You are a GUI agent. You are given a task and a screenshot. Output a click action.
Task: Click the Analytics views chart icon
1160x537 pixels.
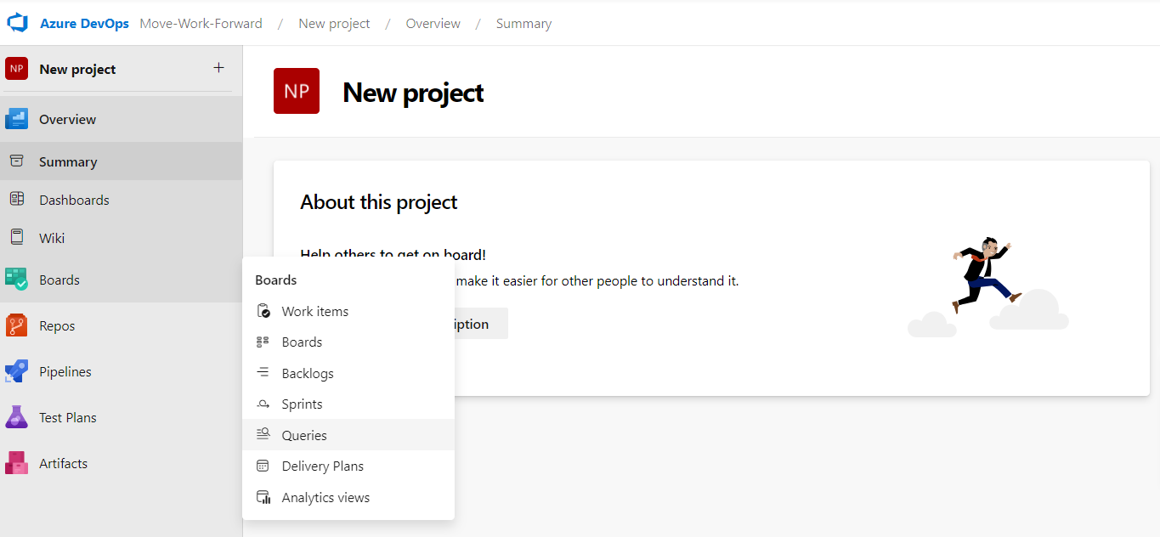[x=263, y=497]
